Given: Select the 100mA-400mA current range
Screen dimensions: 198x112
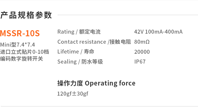Looking at the screenshot, I should pyautogui.click(x=164, y=32).
